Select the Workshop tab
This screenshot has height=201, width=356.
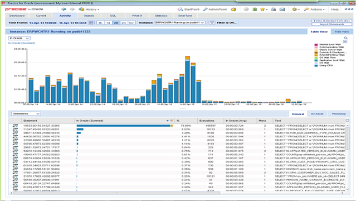tap(339, 114)
